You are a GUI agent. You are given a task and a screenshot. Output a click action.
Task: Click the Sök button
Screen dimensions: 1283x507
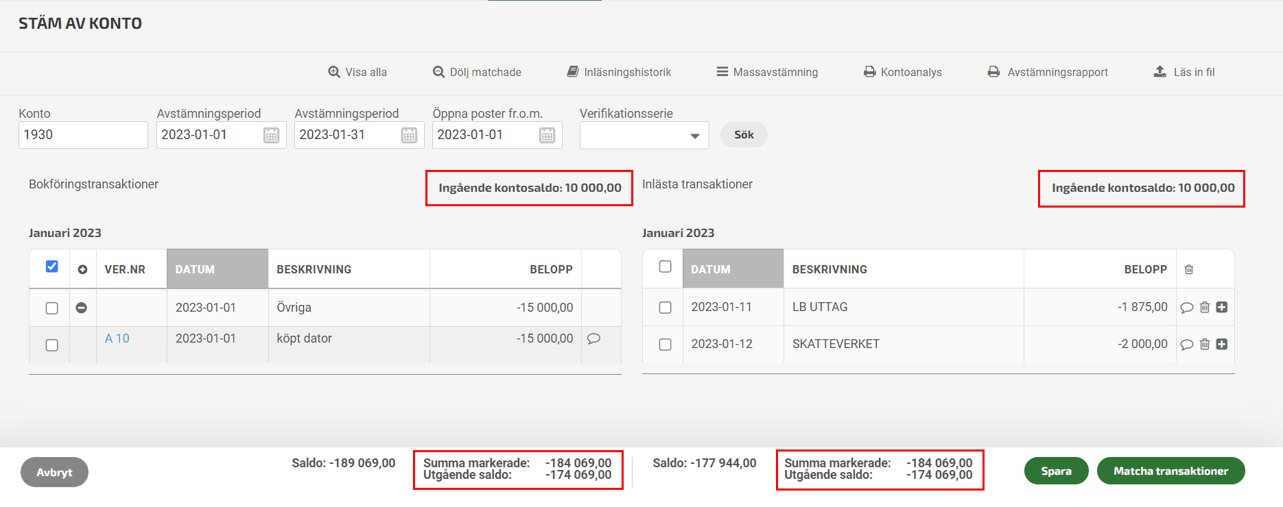coord(744,135)
